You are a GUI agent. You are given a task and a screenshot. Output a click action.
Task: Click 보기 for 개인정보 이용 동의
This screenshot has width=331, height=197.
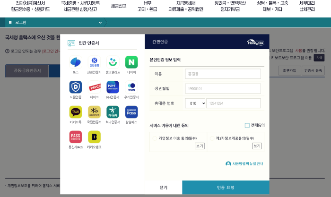[200, 146]
